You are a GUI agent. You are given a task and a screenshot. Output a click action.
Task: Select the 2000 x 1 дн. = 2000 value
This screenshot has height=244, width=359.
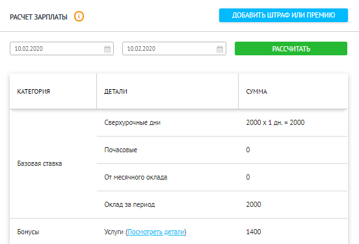[x=275, y=122]
